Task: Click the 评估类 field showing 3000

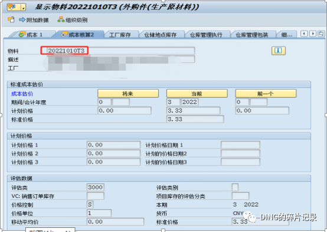Action: coord(95,187)
